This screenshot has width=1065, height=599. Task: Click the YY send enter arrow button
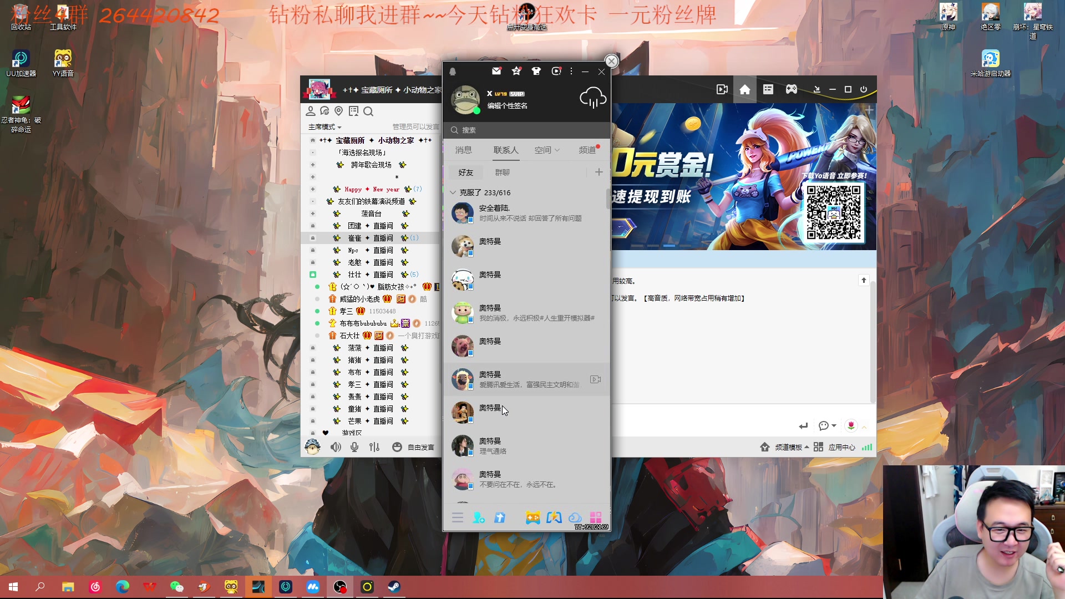[803, 425]
